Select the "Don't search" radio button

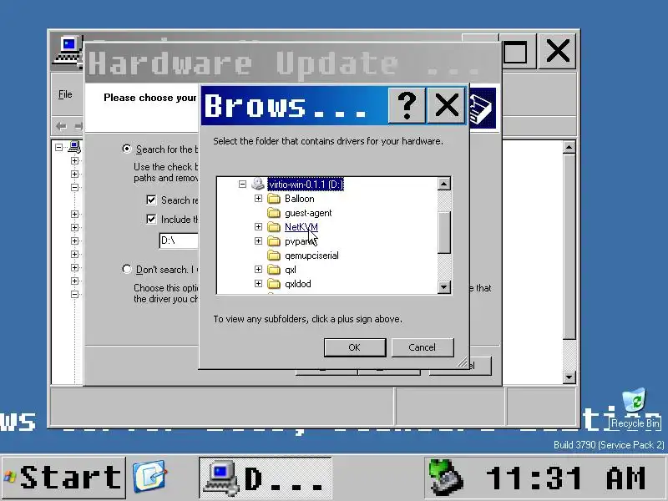point(127,269)
